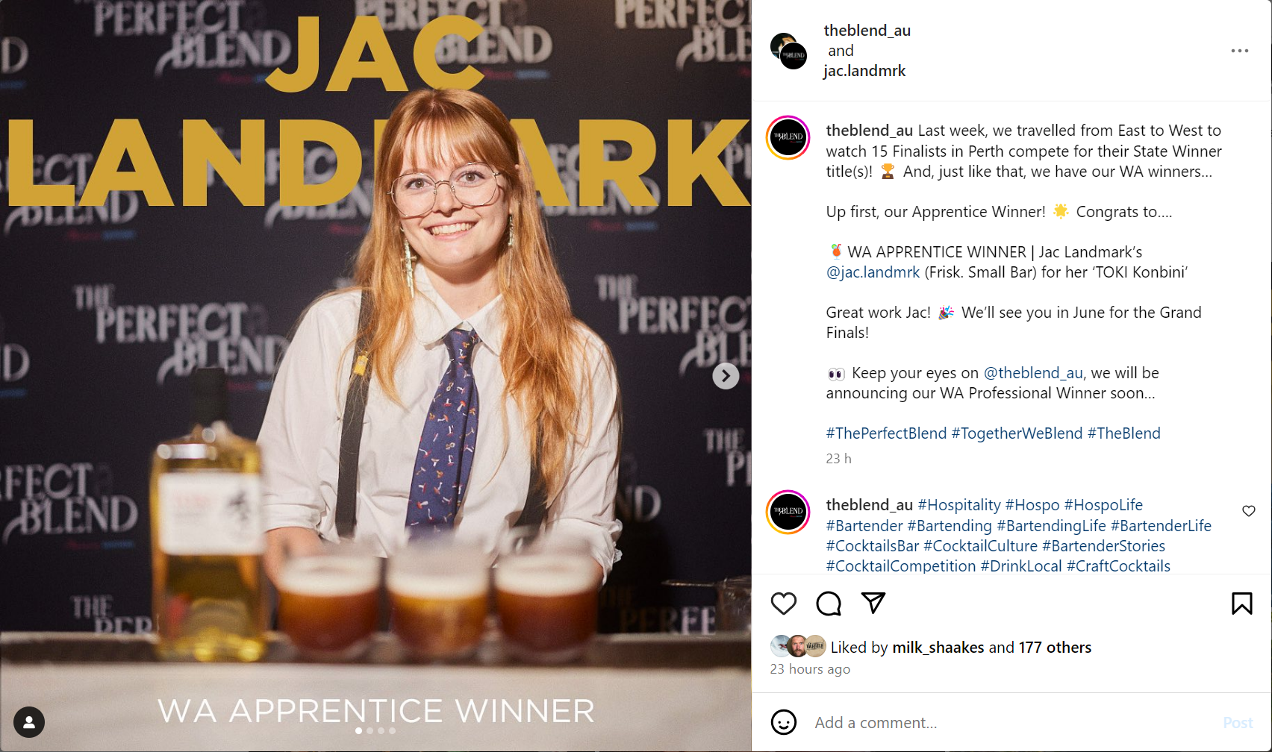Open theblend_au profile picture in caption
The width and height of the screenshot is (1272, 752).
pyautogui.click(x=788, y=137)
